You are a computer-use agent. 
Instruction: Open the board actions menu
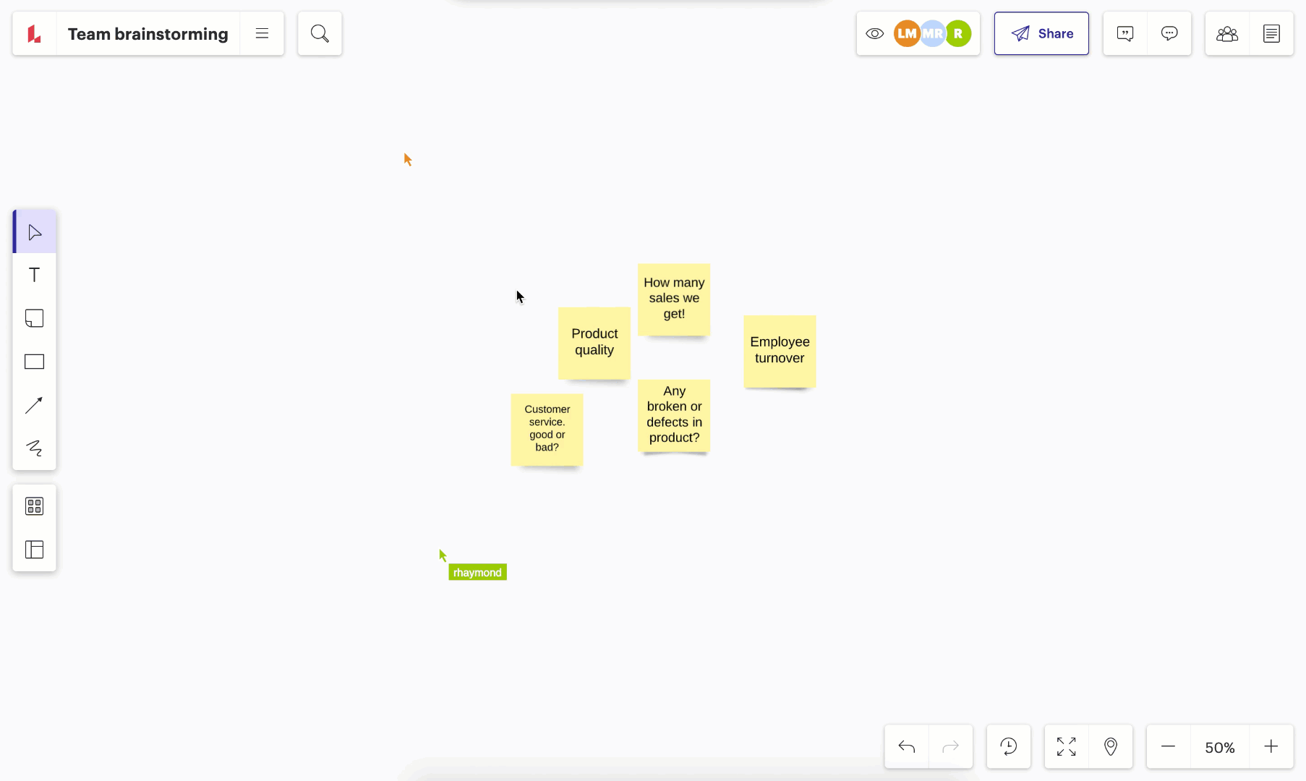(x=262, y=33)
